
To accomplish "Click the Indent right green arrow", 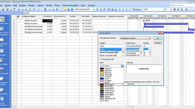I will [123, 9].
